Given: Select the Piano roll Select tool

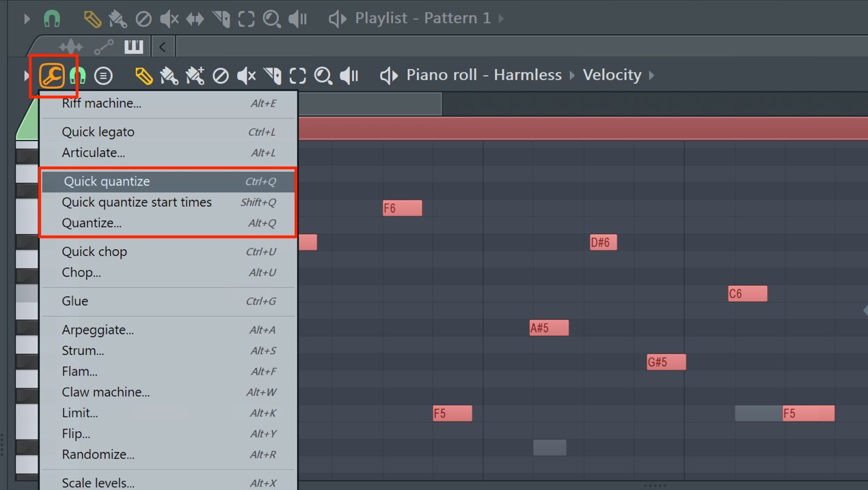Looking at the screenshot, I should 297,75.
